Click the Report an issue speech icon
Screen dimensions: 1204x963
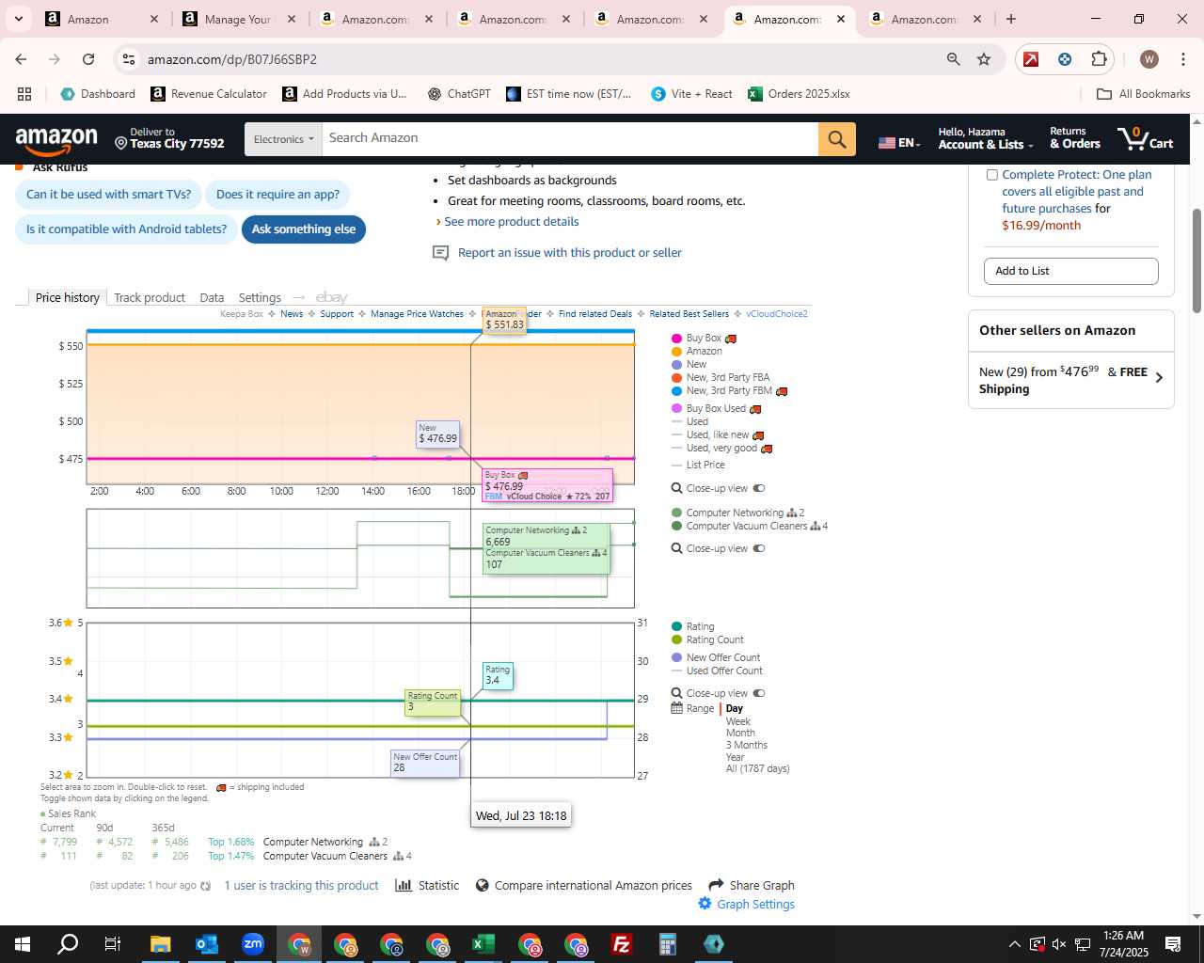[x=440, y=253]
